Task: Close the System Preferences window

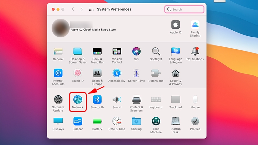Action: pyautogui.click(x=53, y=9)
